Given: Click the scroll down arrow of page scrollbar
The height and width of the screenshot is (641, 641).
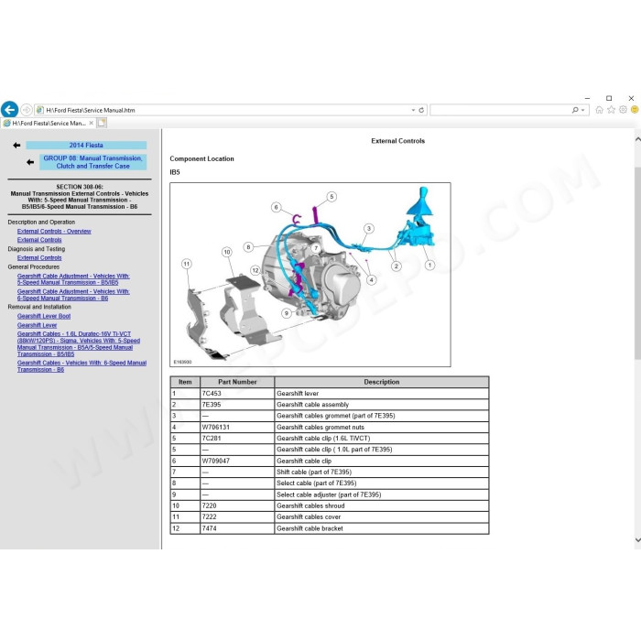Looking at the screenshot, I should [x=637, y=540].
